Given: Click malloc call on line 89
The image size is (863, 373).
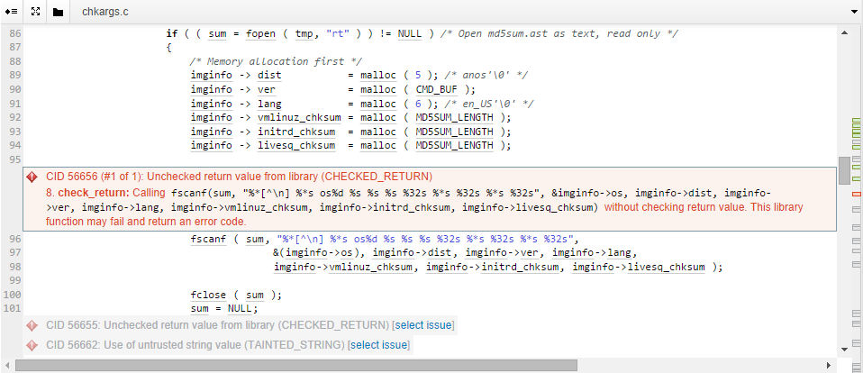Looking at the screenshot, I should 378,76.
